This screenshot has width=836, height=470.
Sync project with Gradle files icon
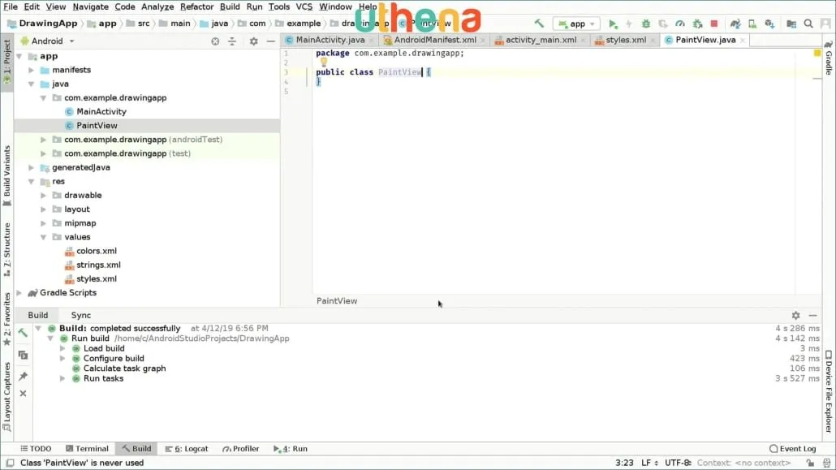[x=735, y=24]
